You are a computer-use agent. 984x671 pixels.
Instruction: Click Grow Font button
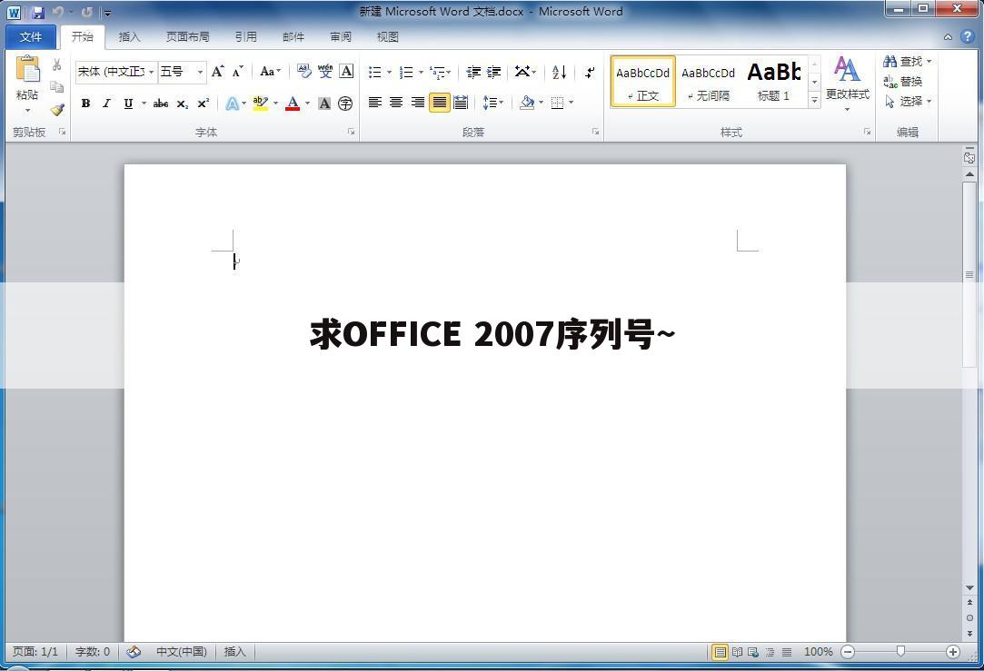click(x=217, y=72)
